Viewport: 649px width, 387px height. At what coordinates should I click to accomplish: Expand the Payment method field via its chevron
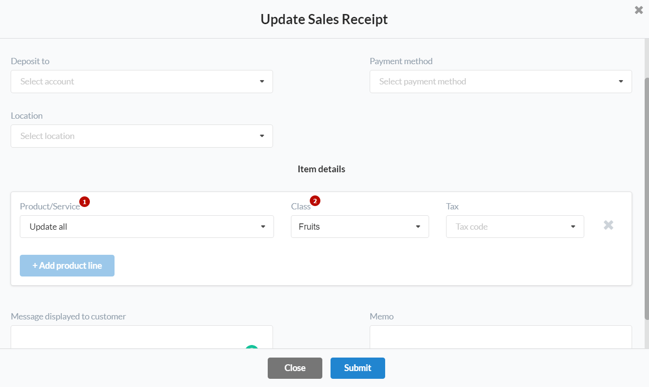click(620, 82)
